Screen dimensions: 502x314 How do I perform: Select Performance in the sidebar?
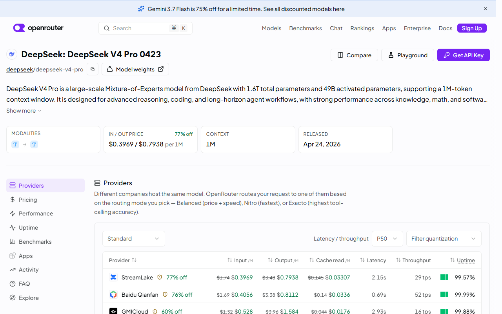[45, 214]
